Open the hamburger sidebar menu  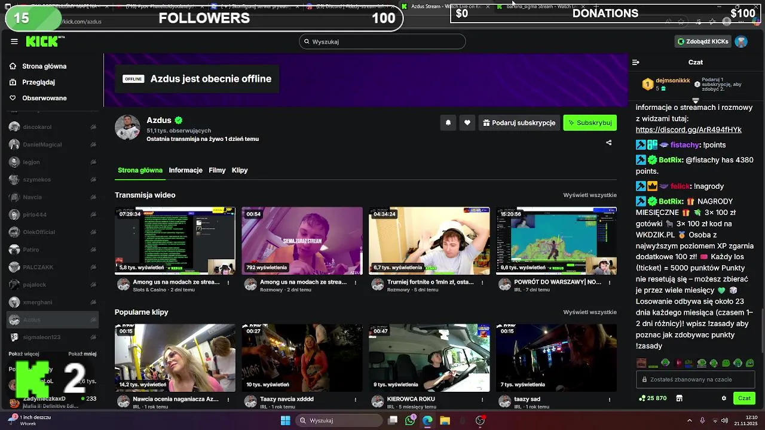pos(14,42)
